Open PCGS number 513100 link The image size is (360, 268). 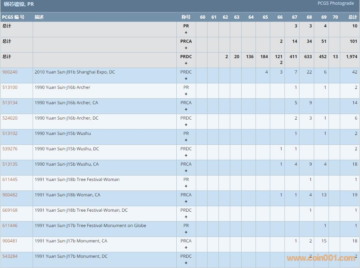coord(10,87)
